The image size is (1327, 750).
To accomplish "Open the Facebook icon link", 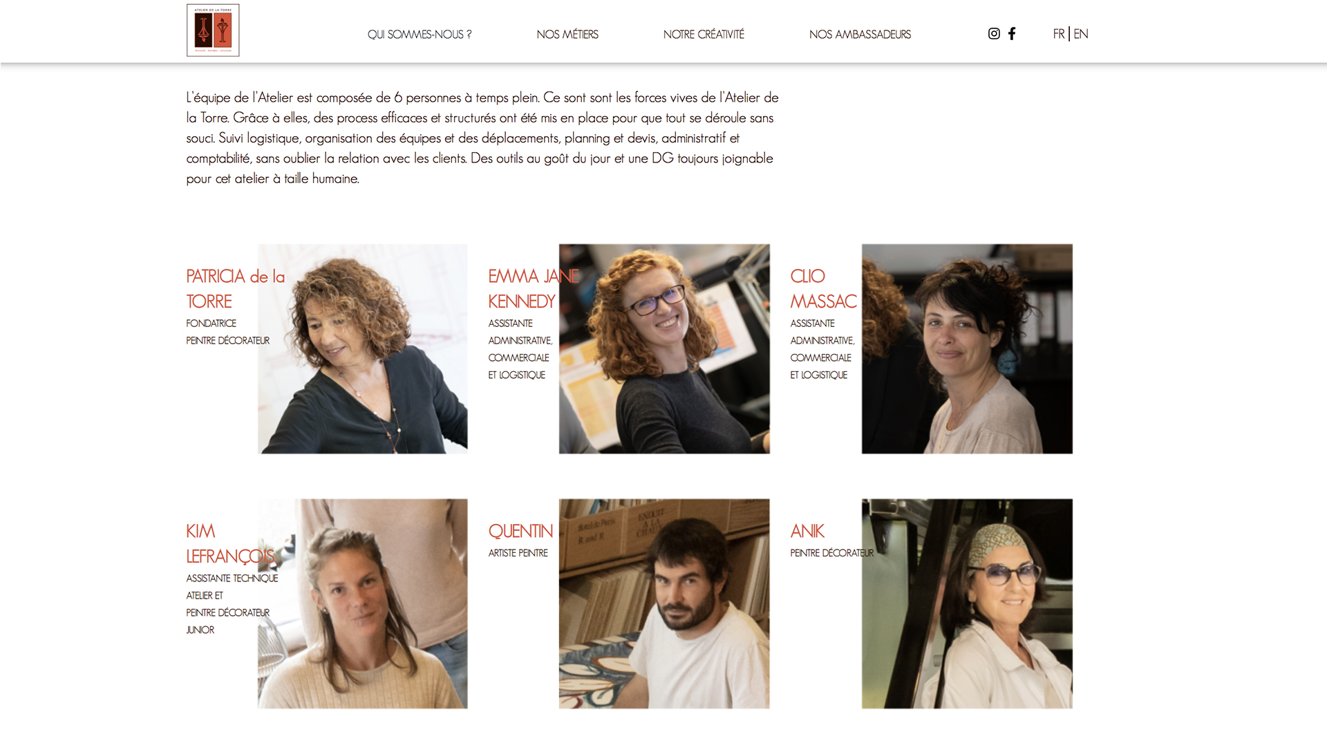I will coord(1012,33).
